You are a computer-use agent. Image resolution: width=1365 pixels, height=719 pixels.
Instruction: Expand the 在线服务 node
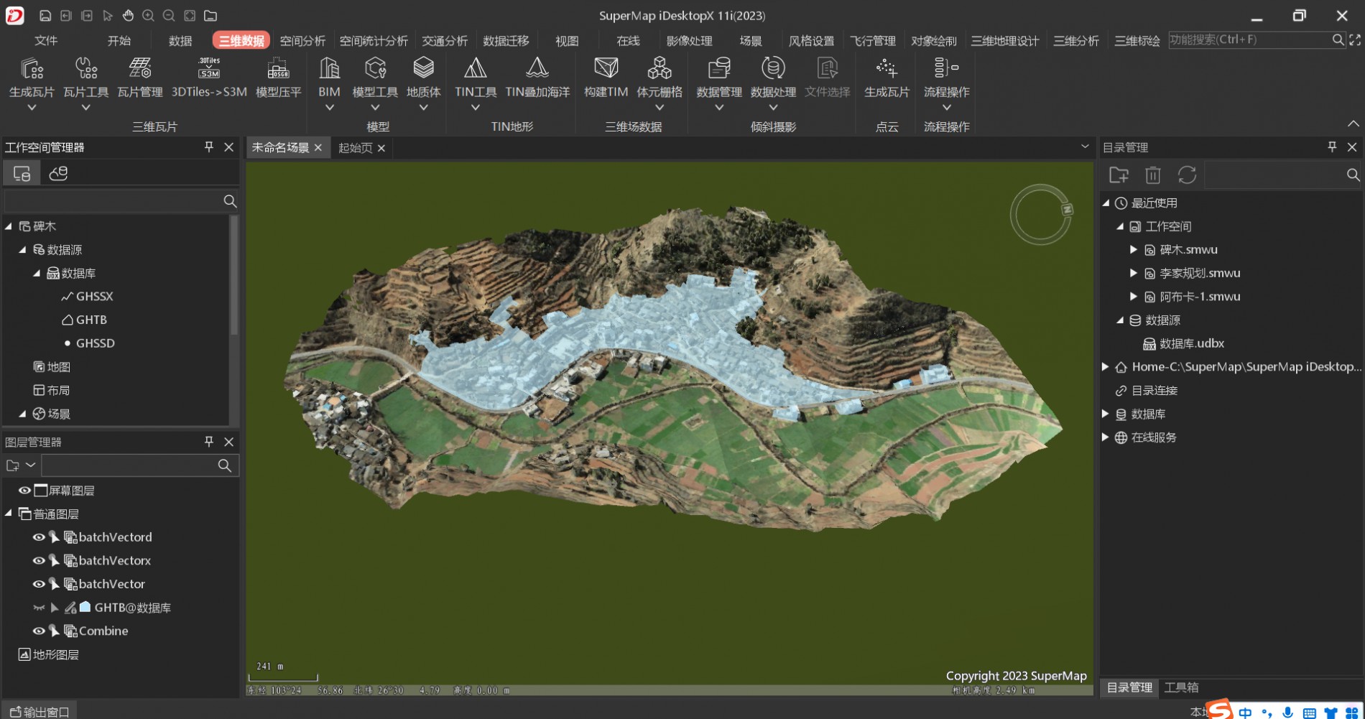1106,437
